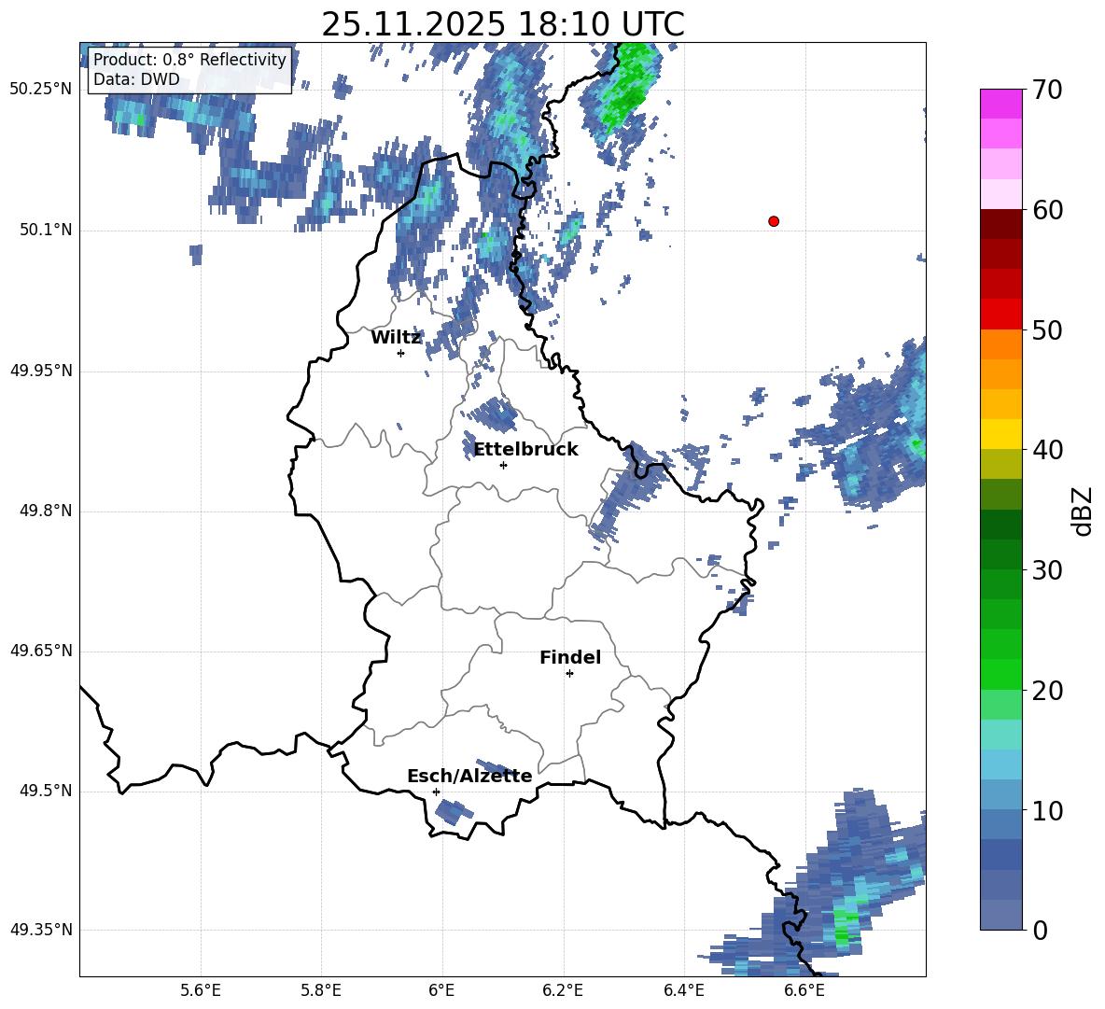1105x1009 pixels.
Task: Click the Esch/Alzette city label
Action: point(469,777)
